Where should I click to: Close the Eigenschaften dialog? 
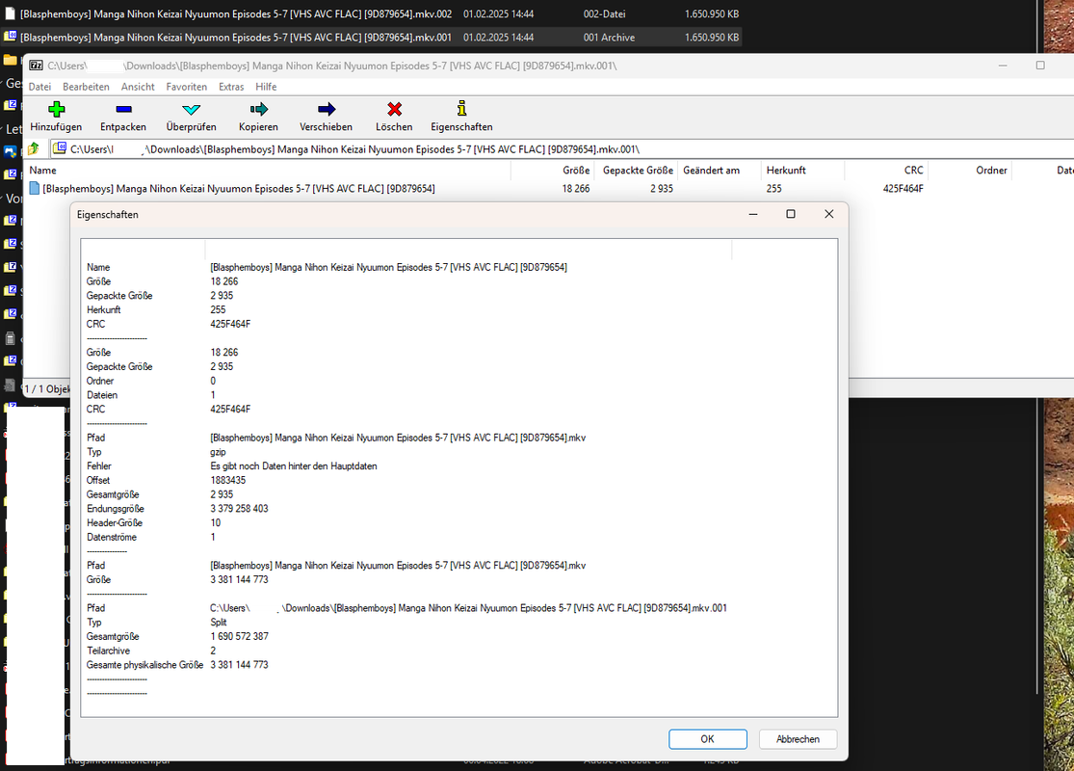[x=828, y=214]
